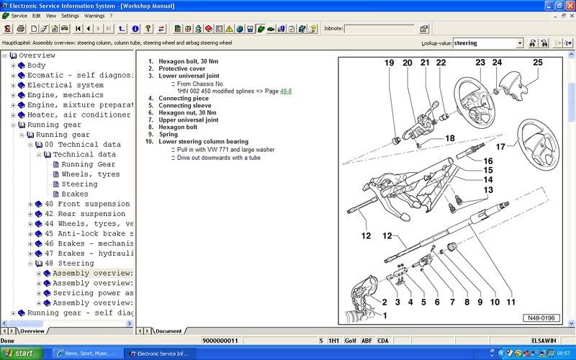The width and height of the screenshot is (576, 360).
Task: Open the blue information 'i' icon
Action: 135,29
